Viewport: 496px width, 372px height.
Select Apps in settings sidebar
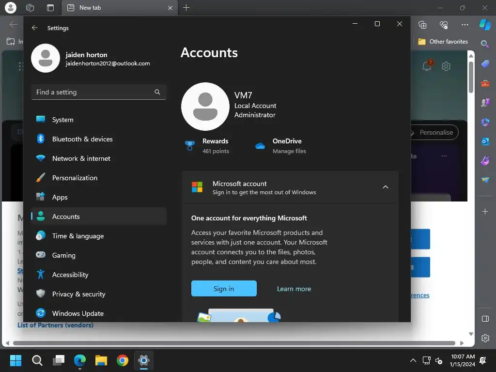pyautogui.click(x=99, y=197)
